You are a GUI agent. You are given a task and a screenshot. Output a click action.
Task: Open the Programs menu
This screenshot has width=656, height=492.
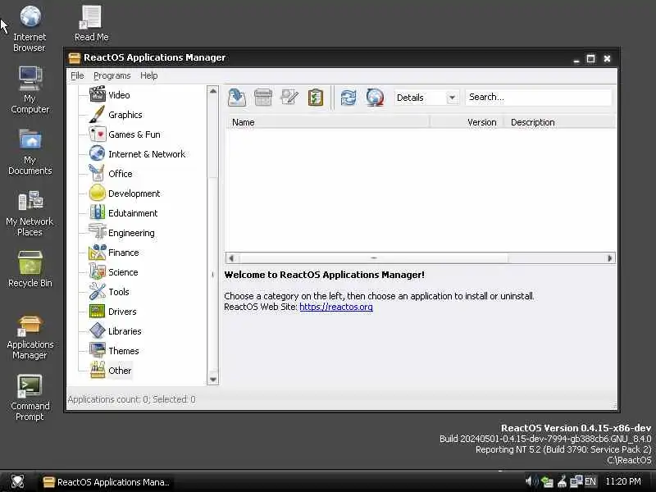[112, 75]
